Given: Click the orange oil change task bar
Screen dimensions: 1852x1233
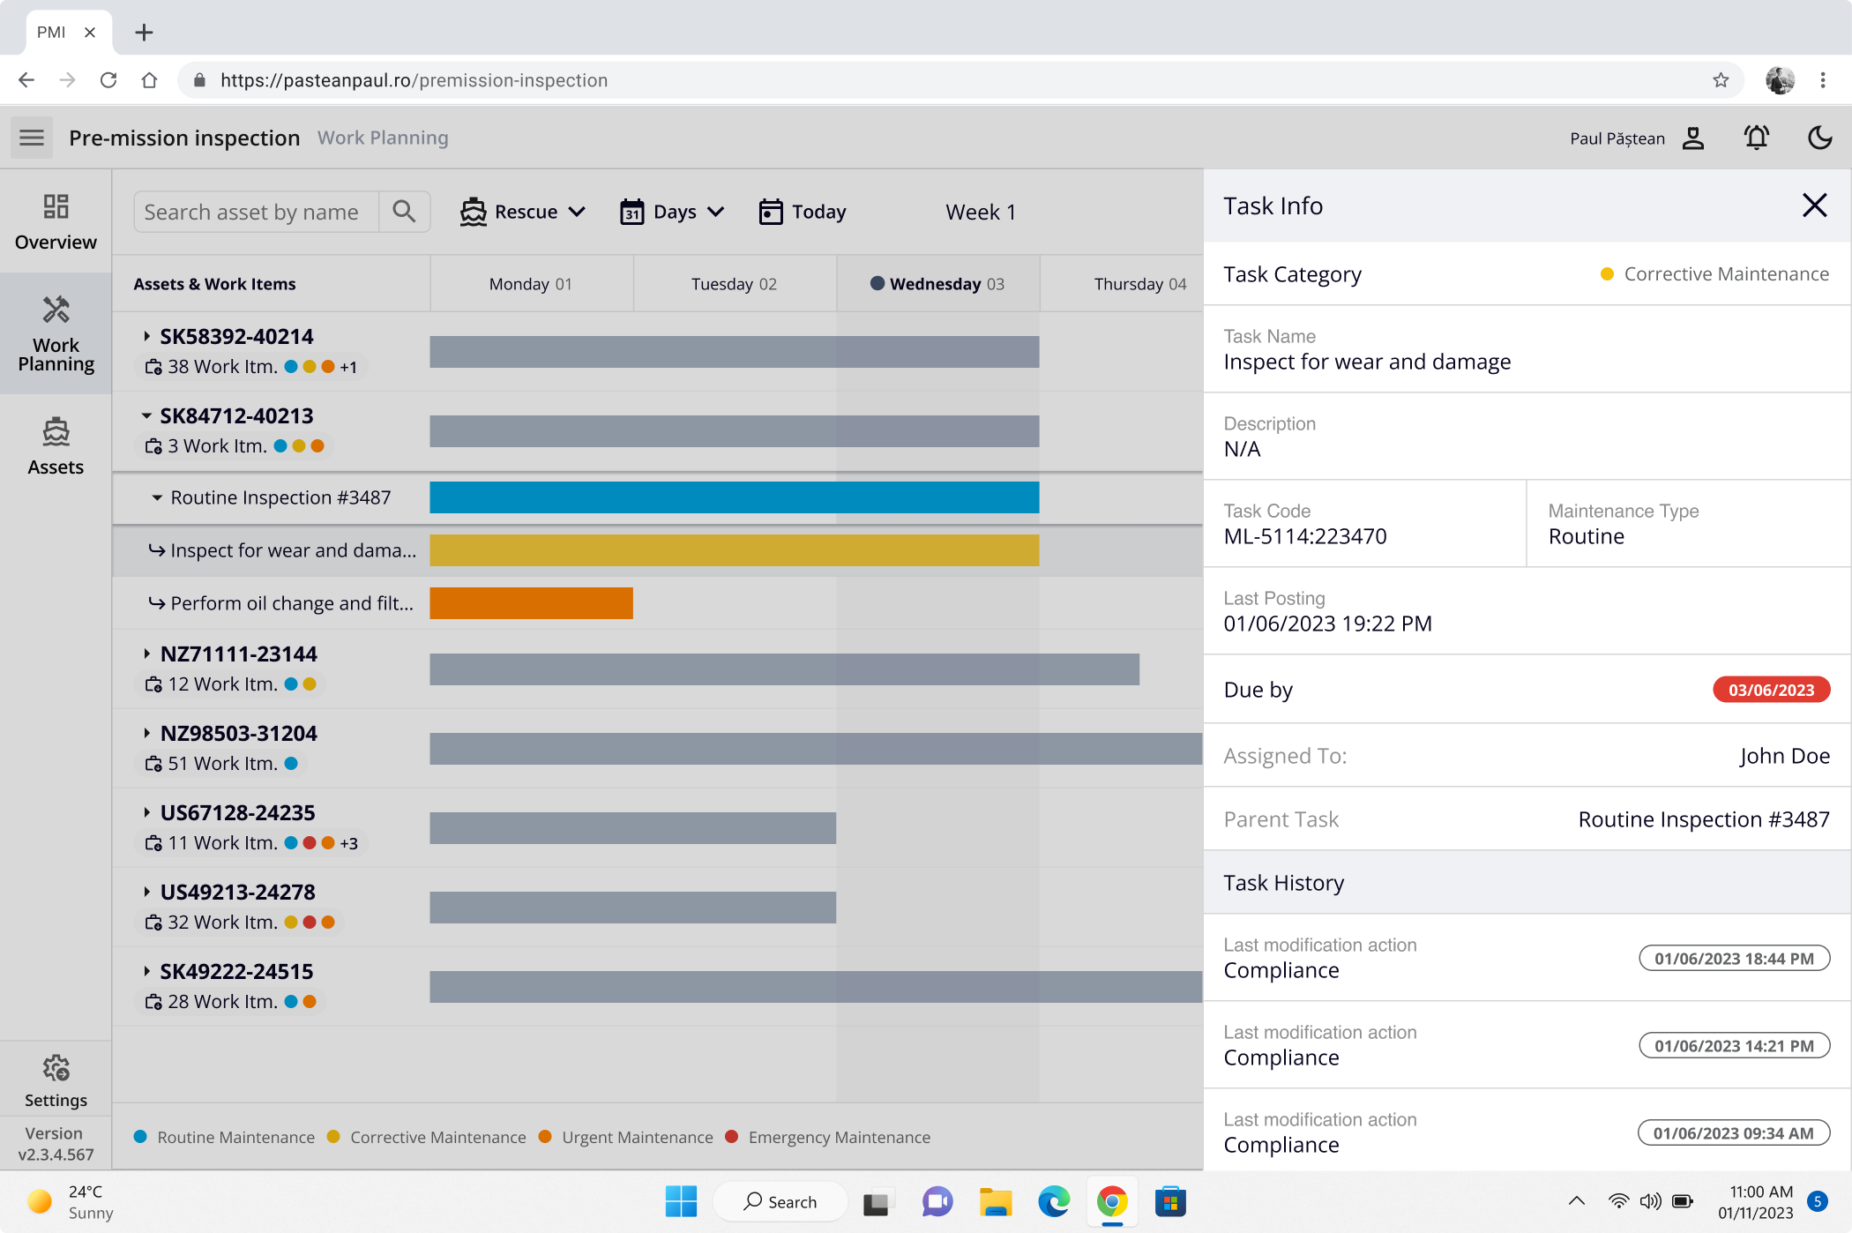Looking at the screenshot, I should click(531, 603).
